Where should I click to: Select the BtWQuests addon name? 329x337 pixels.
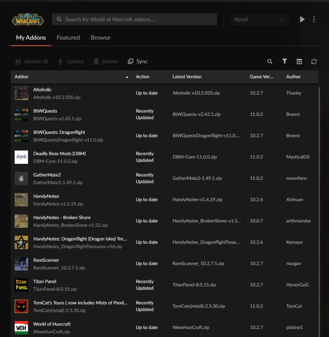point(45,111)
